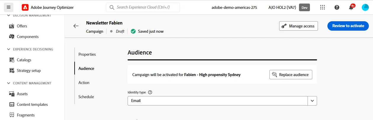Screen dimensions: 373x120
Task: Click the Dev sandbox badge
Action: 304,7
